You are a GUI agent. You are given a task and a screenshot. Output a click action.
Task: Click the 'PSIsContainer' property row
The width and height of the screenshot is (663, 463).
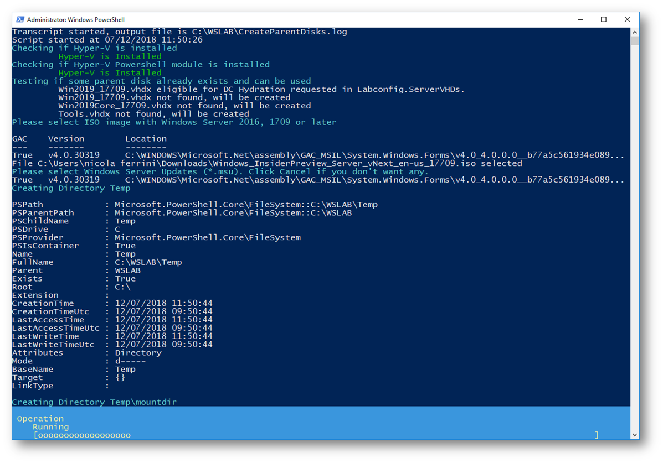[74, 246]
